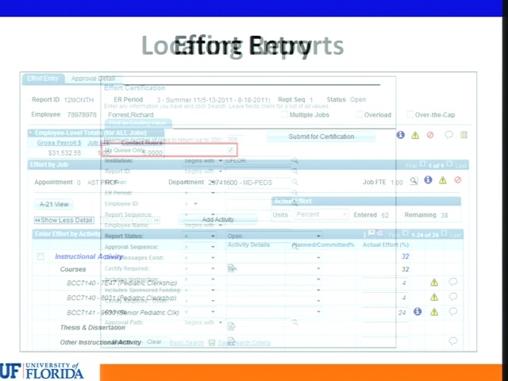Click warning icon for BCC7140 - 7E47 row

click(434, 283)
